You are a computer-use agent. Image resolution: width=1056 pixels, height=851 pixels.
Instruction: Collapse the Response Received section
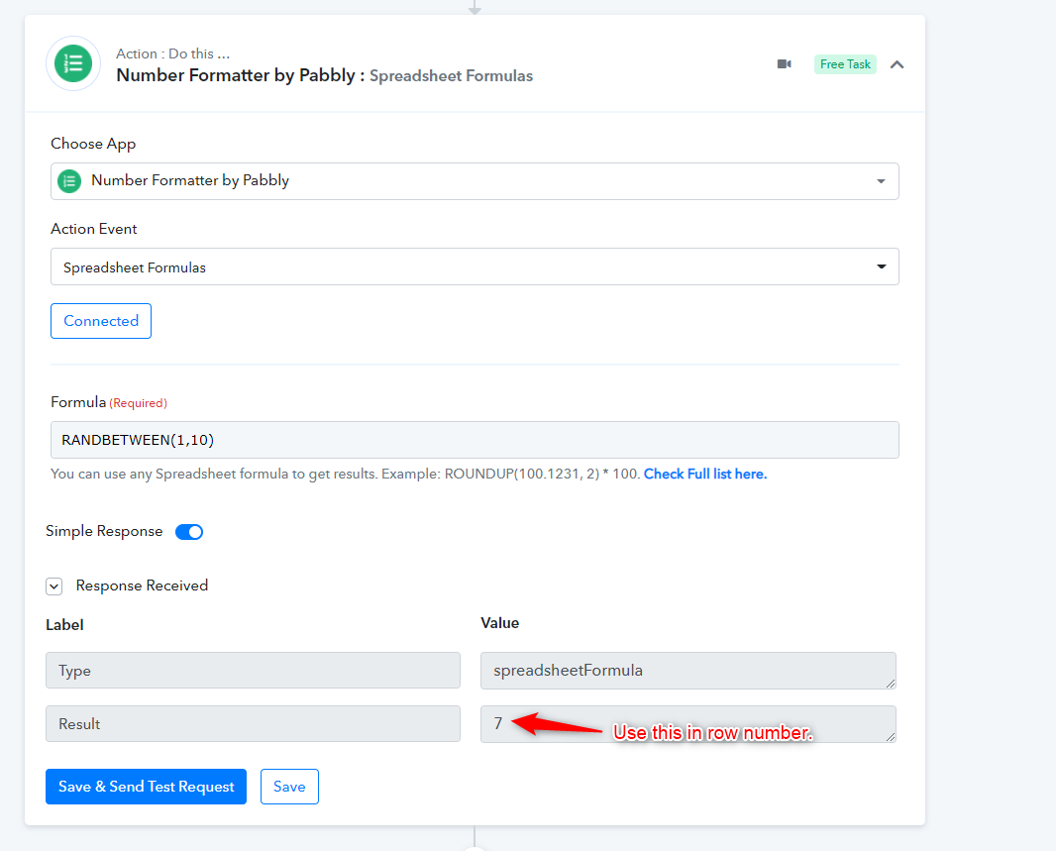(54, 586)
